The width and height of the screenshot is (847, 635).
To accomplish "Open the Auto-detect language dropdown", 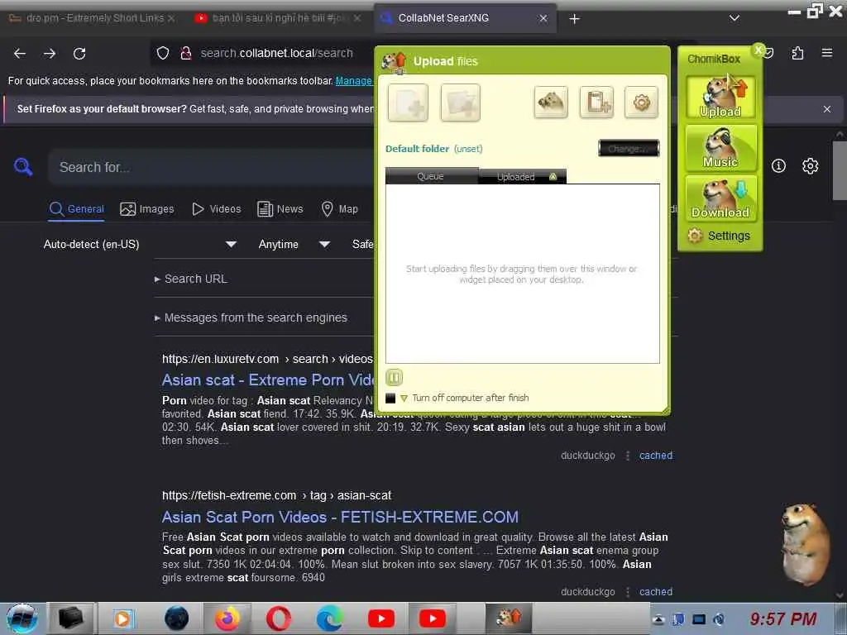I will 140,245.
